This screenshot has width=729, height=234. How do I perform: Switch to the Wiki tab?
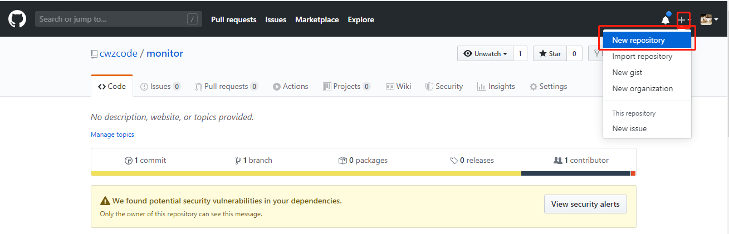(399, 86)
